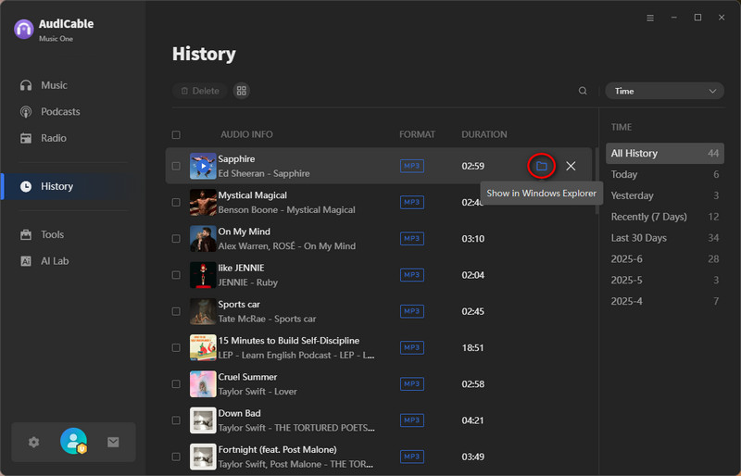Open the AI Lab icon

pos(26,261)
